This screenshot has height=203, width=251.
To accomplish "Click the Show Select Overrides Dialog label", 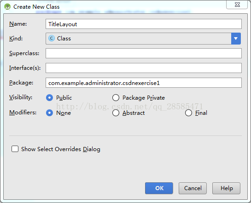I will click(x=61, y=149).
